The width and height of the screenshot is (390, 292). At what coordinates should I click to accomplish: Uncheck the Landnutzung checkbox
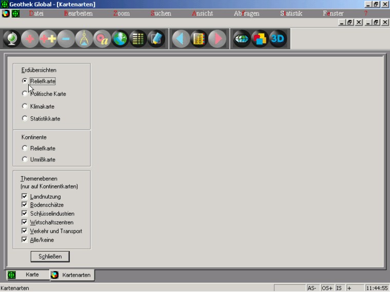[25, 197]
